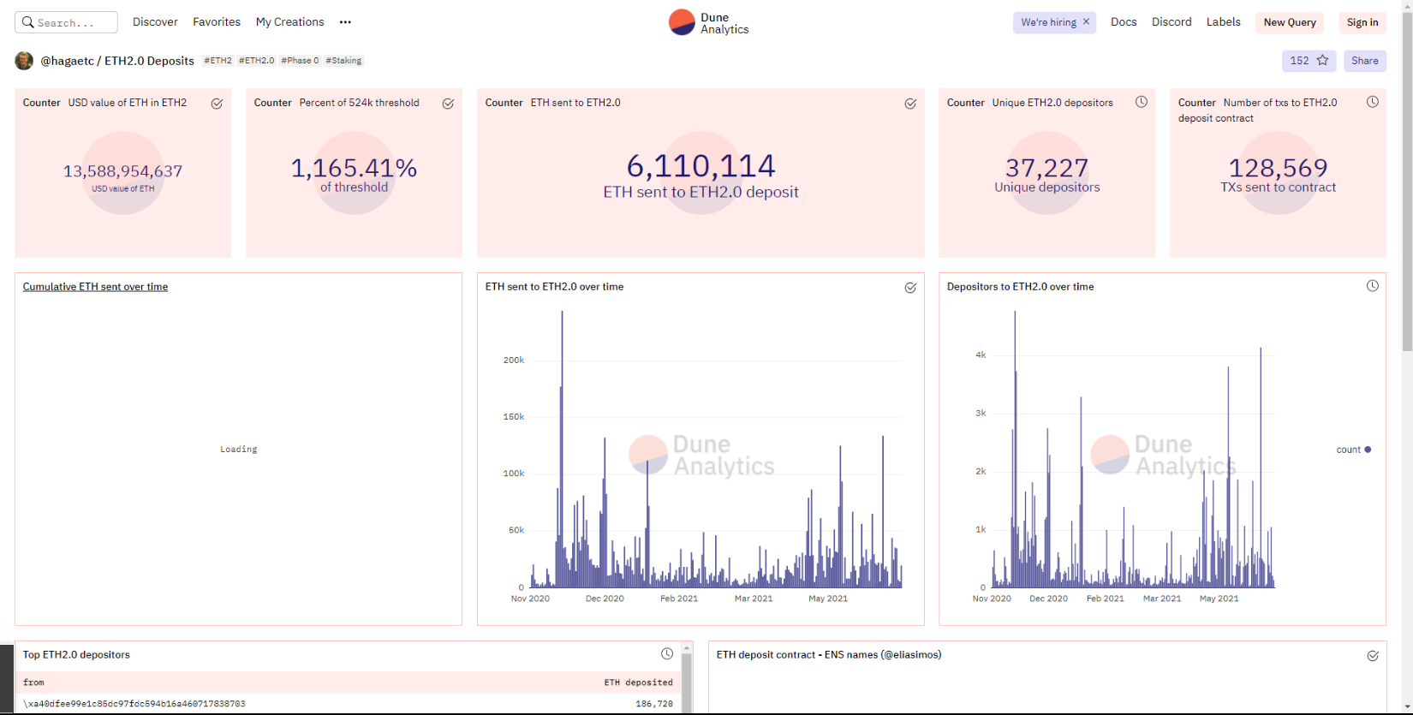Click the 13,588,954,637 USD value
This screenshot has width=1413, height=715.
pos(122,171)
